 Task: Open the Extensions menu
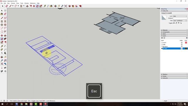33,3
